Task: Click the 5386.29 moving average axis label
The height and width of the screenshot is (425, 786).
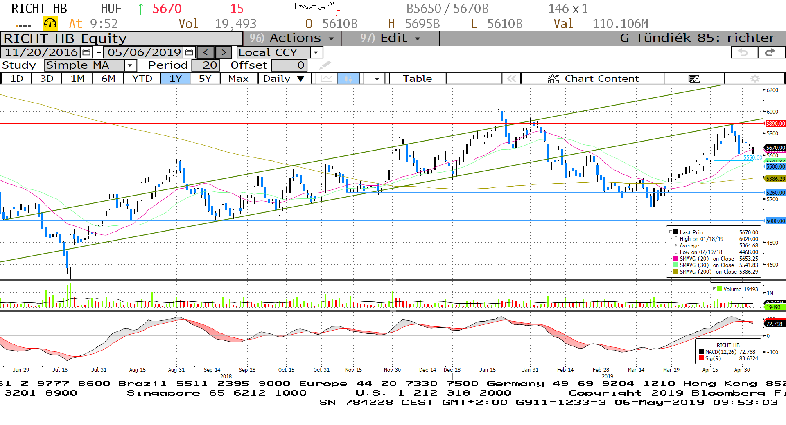Action: coord(775,179)
